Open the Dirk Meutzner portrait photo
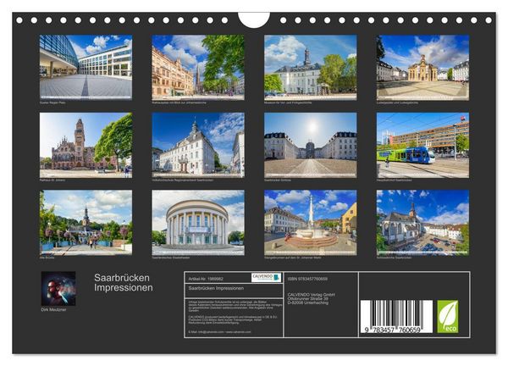 58,289
